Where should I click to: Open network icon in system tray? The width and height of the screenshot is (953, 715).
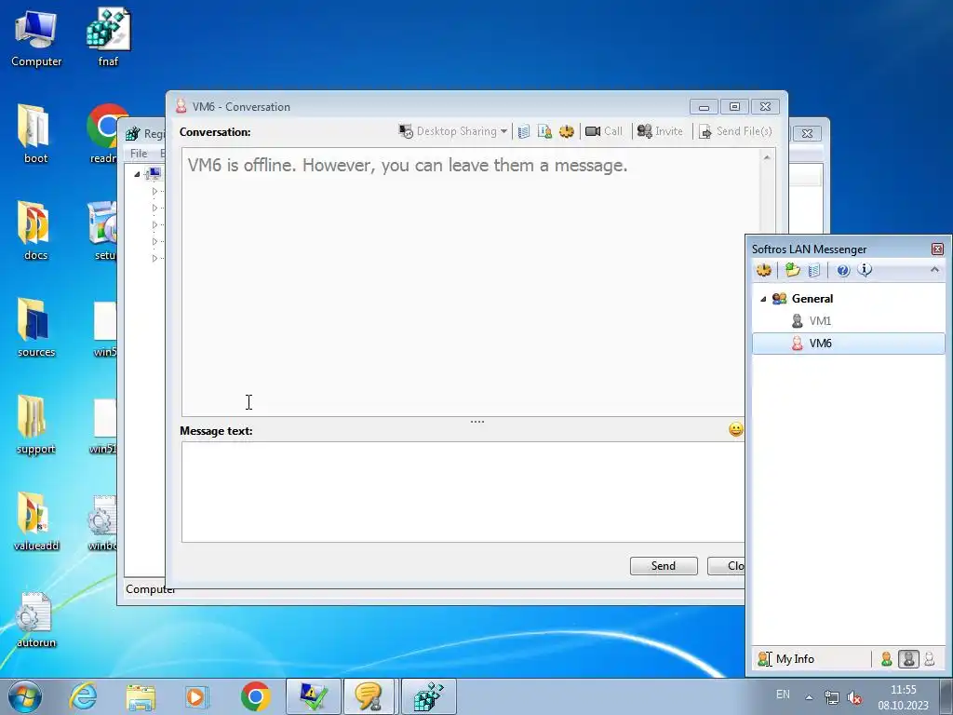(x=831, y=697)
